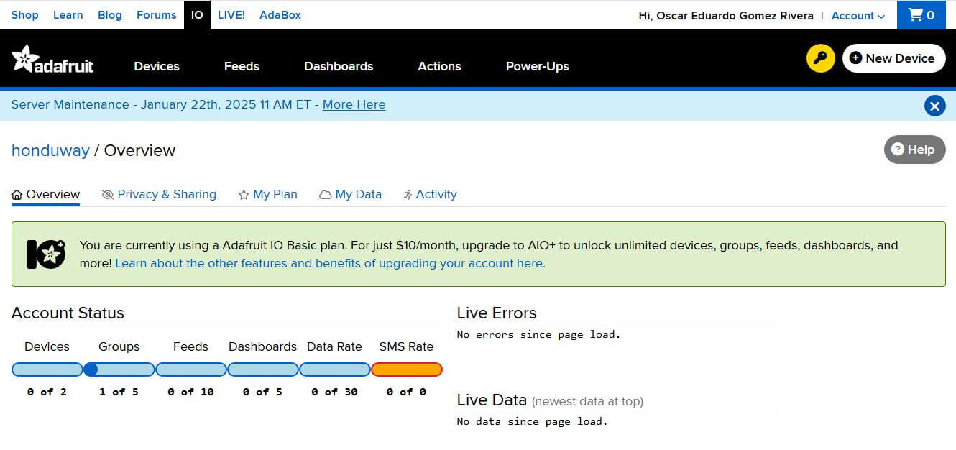Open the Blog link
This screenshot has height=450, width=956.
tap(110, 15)
